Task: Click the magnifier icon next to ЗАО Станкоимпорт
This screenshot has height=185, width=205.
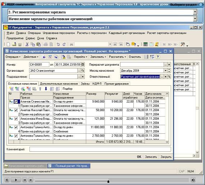Action: 83,71
